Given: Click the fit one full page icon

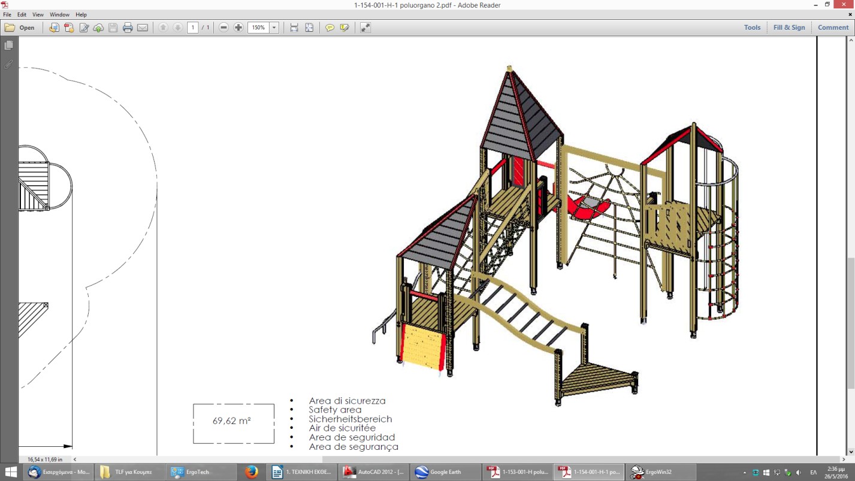Looking at the screenshot, I should click(309, 28).
